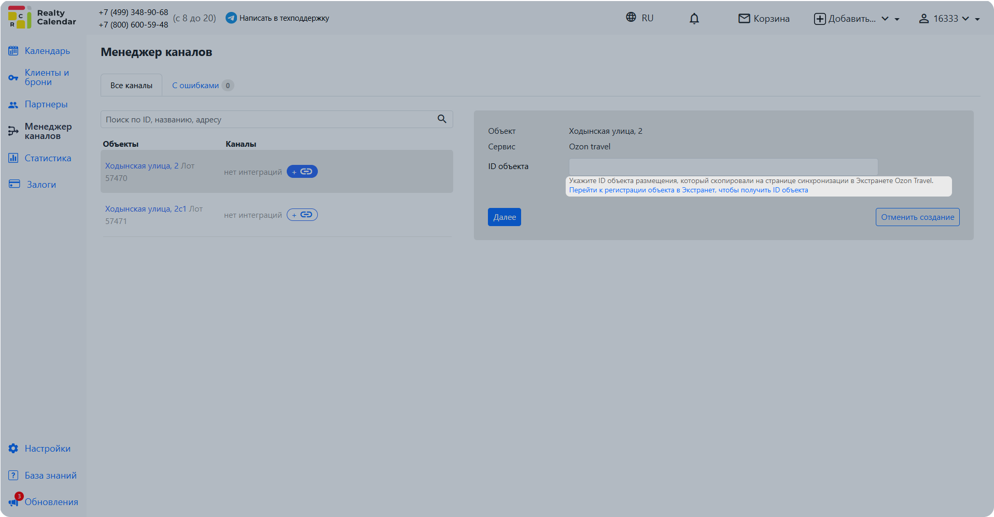Focus the ID объекта input field
This screenshot has width=994, height=517.
723,167
